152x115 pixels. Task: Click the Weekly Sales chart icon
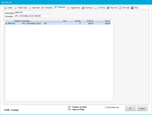(x=15, y=8)
